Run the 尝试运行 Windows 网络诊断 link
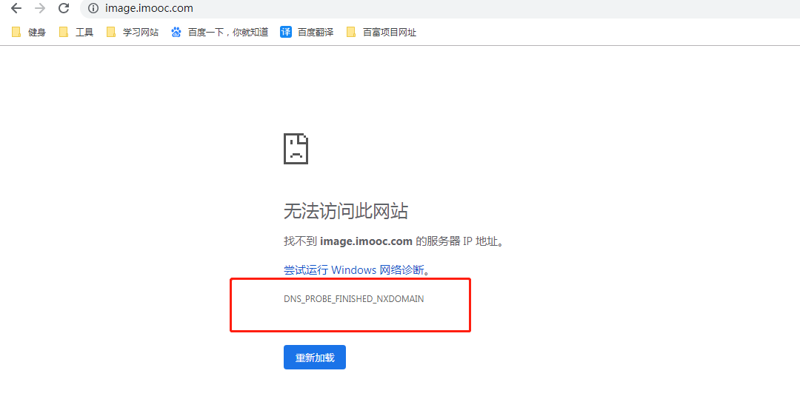The height and width of the screenshot is (419, 800). (354, 269)
